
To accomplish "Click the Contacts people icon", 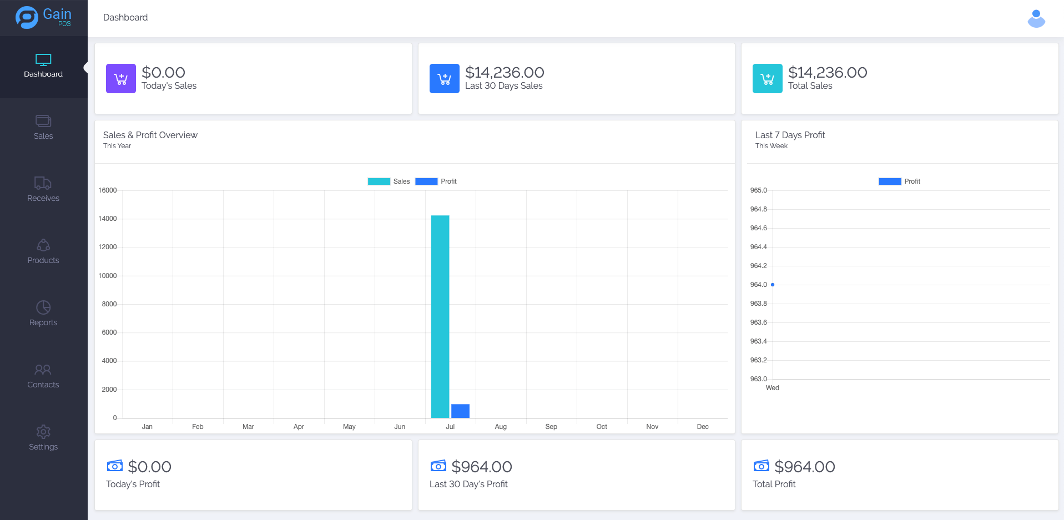I will pos(43,370).
